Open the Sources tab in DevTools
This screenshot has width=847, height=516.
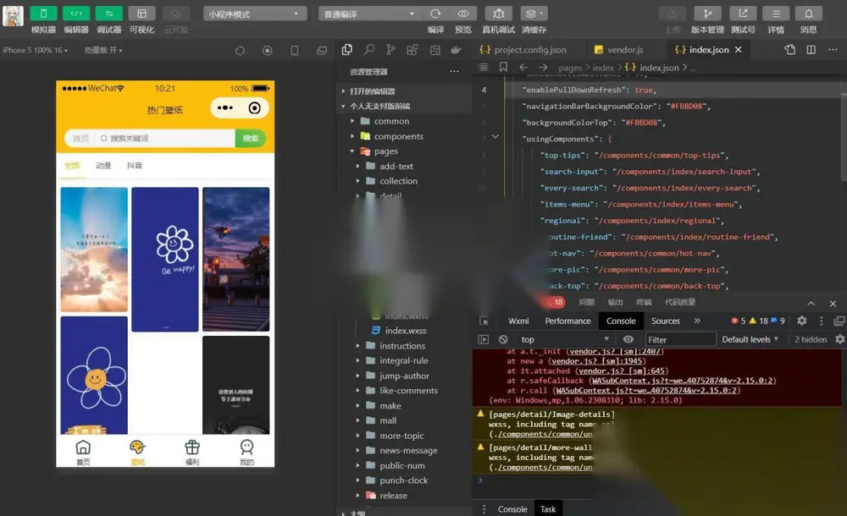click(x=666, y=321)
